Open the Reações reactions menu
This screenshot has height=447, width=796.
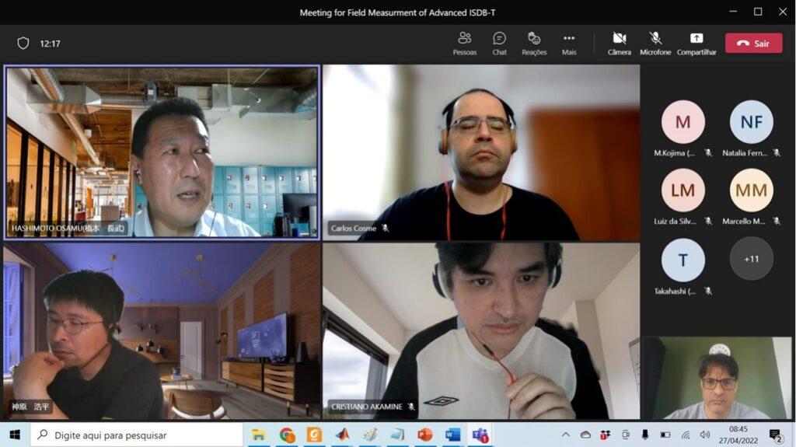pos(534,43)
